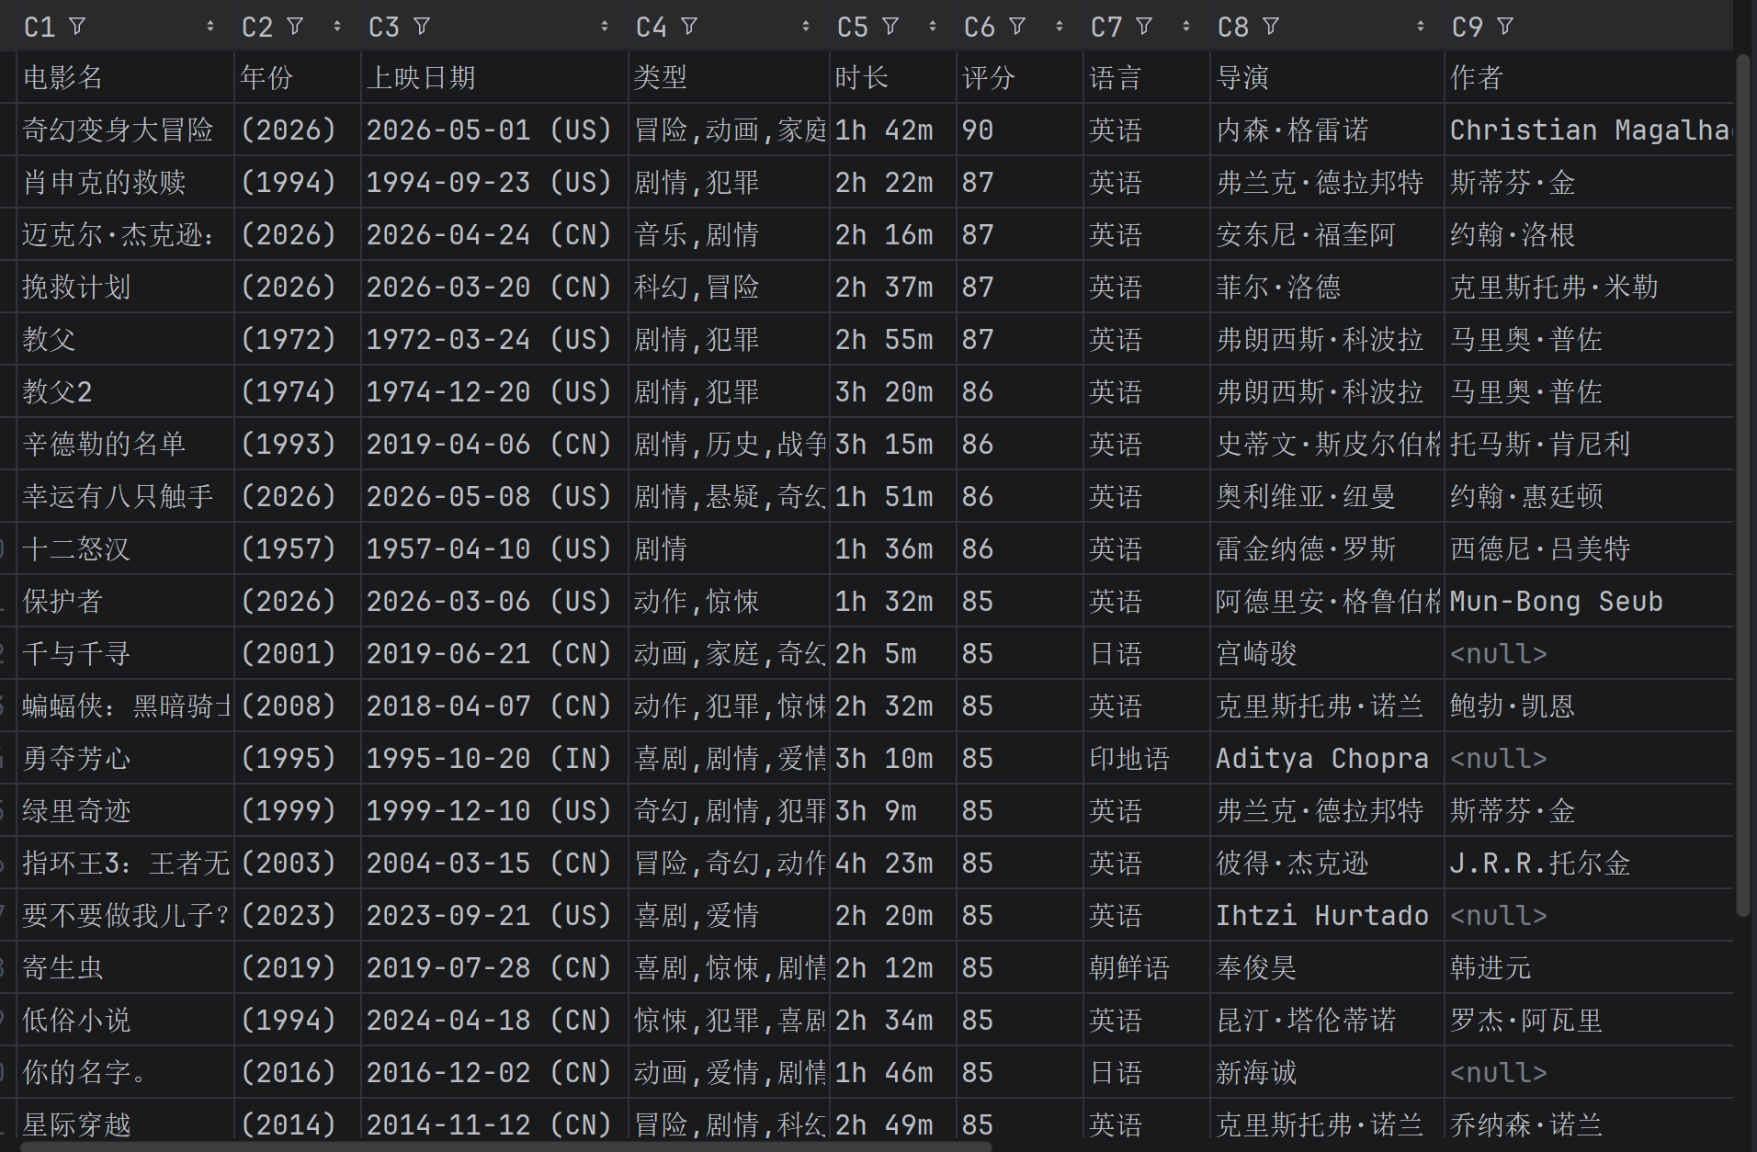The width and height of the screenshot is (1757, 1152).
Task: Select the C6 column header label
Action: coord(980,28)
